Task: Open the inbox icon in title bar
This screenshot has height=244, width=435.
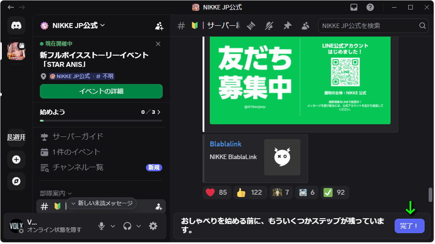Action: (354, 7)
